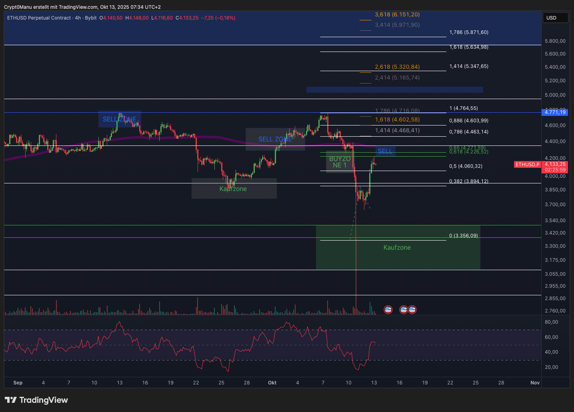Click the Okt label on the time axis
This screenshot has width=574, height=412.
tap(272, 383)
